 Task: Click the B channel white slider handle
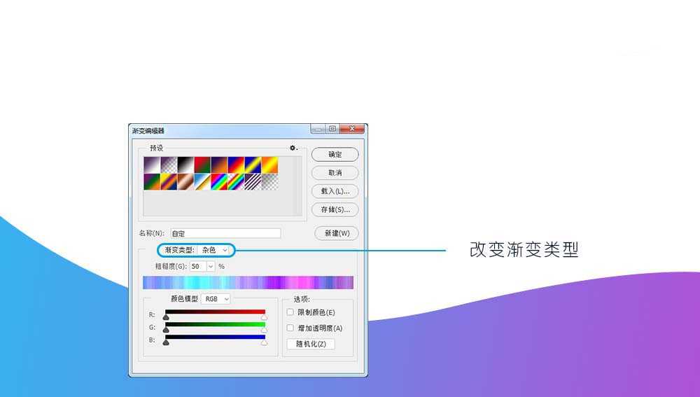pyautogui.click(x=265, y=342)
